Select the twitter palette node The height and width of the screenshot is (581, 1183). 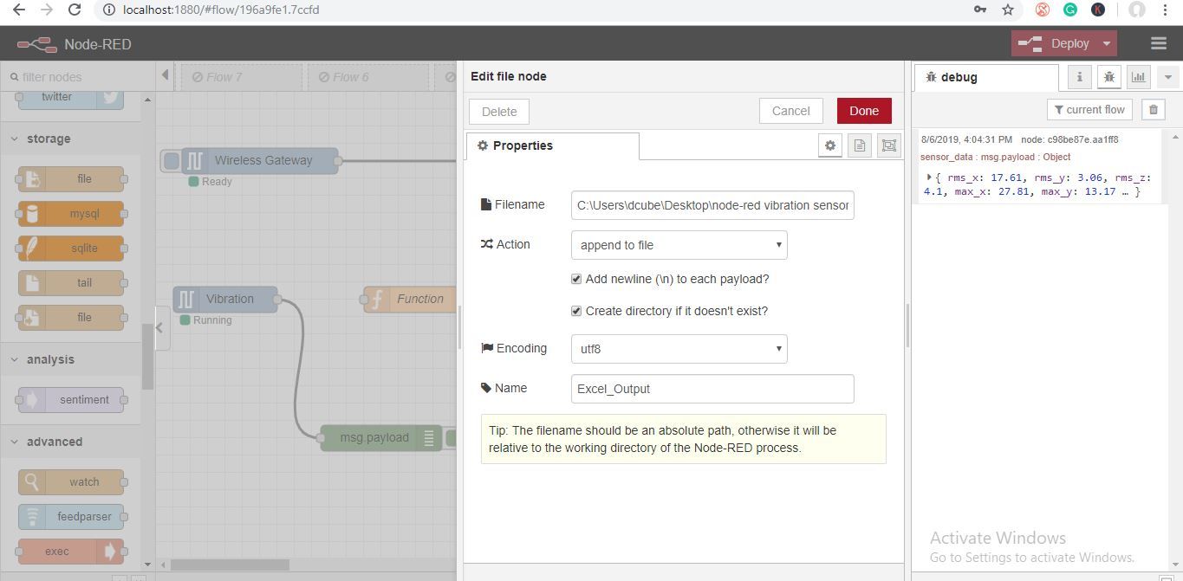tap(71, 97)
